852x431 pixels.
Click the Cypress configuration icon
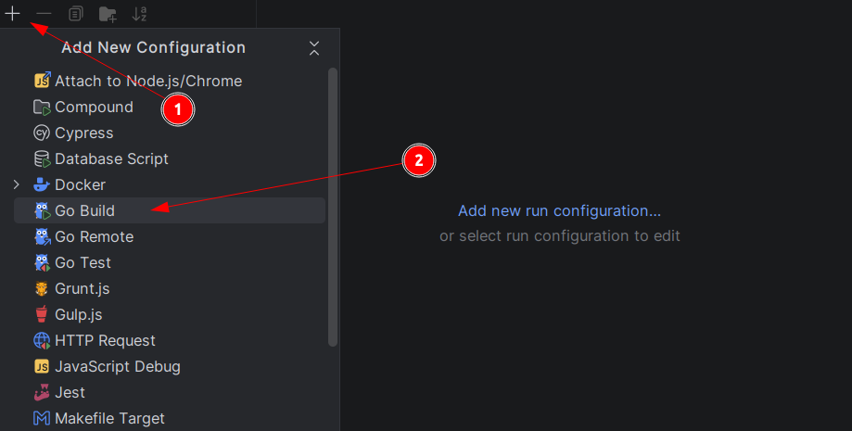coord(42,133)
